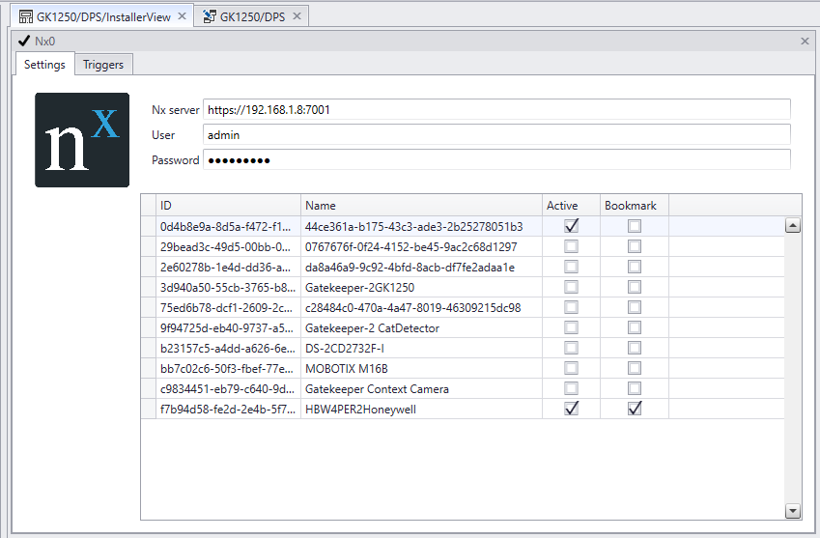Switch to the GK1250/DPS/InstallerView tab
The image size is (820, 538).
[103, 16]
